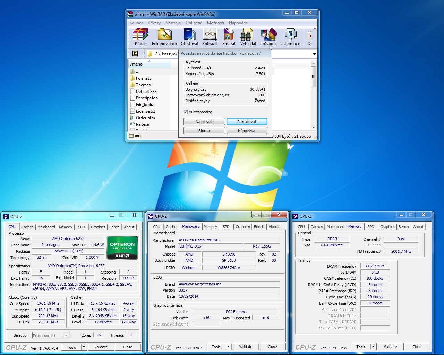Open the Nápověda menu in WinRAR
Image resolution: width=444 pixels, height=355 pixels.
coord(238,23)
